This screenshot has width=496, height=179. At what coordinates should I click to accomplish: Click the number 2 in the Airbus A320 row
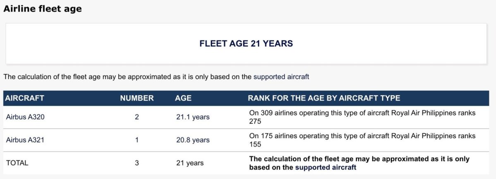coord(137,117)
